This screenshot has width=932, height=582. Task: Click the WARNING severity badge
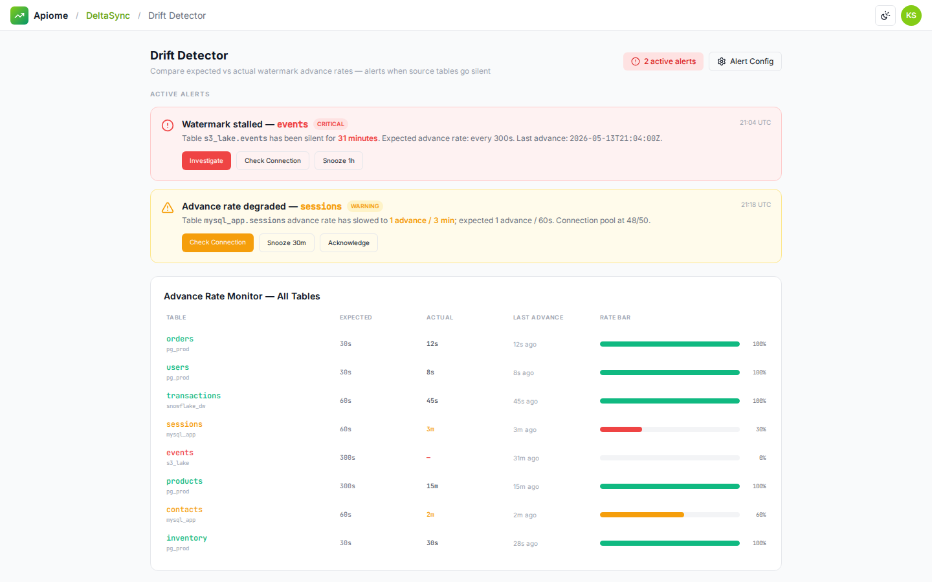[365, 206]
